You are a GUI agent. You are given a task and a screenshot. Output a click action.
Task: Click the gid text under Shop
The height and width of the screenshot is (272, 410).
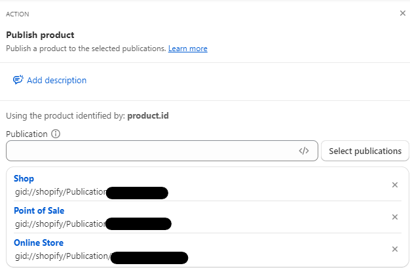click(60, 192)
